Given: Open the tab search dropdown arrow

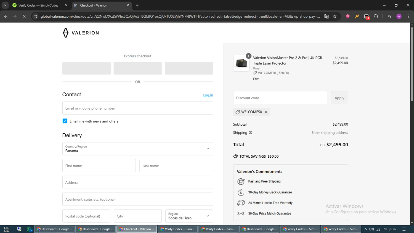Looking at the screenshot, I should [x=5, y=5].
